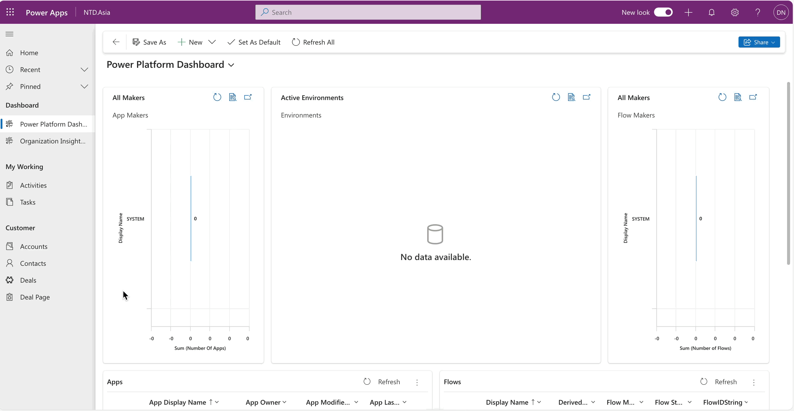Click the Search input field
Screen dimensions: 794x411
(x=368, y=12)
